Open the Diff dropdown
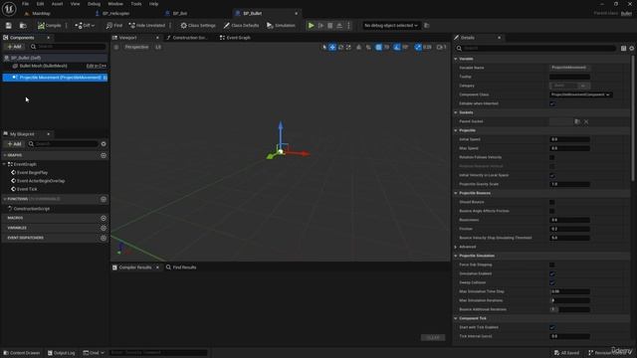637x358 pixels. (x=85, y=26)
